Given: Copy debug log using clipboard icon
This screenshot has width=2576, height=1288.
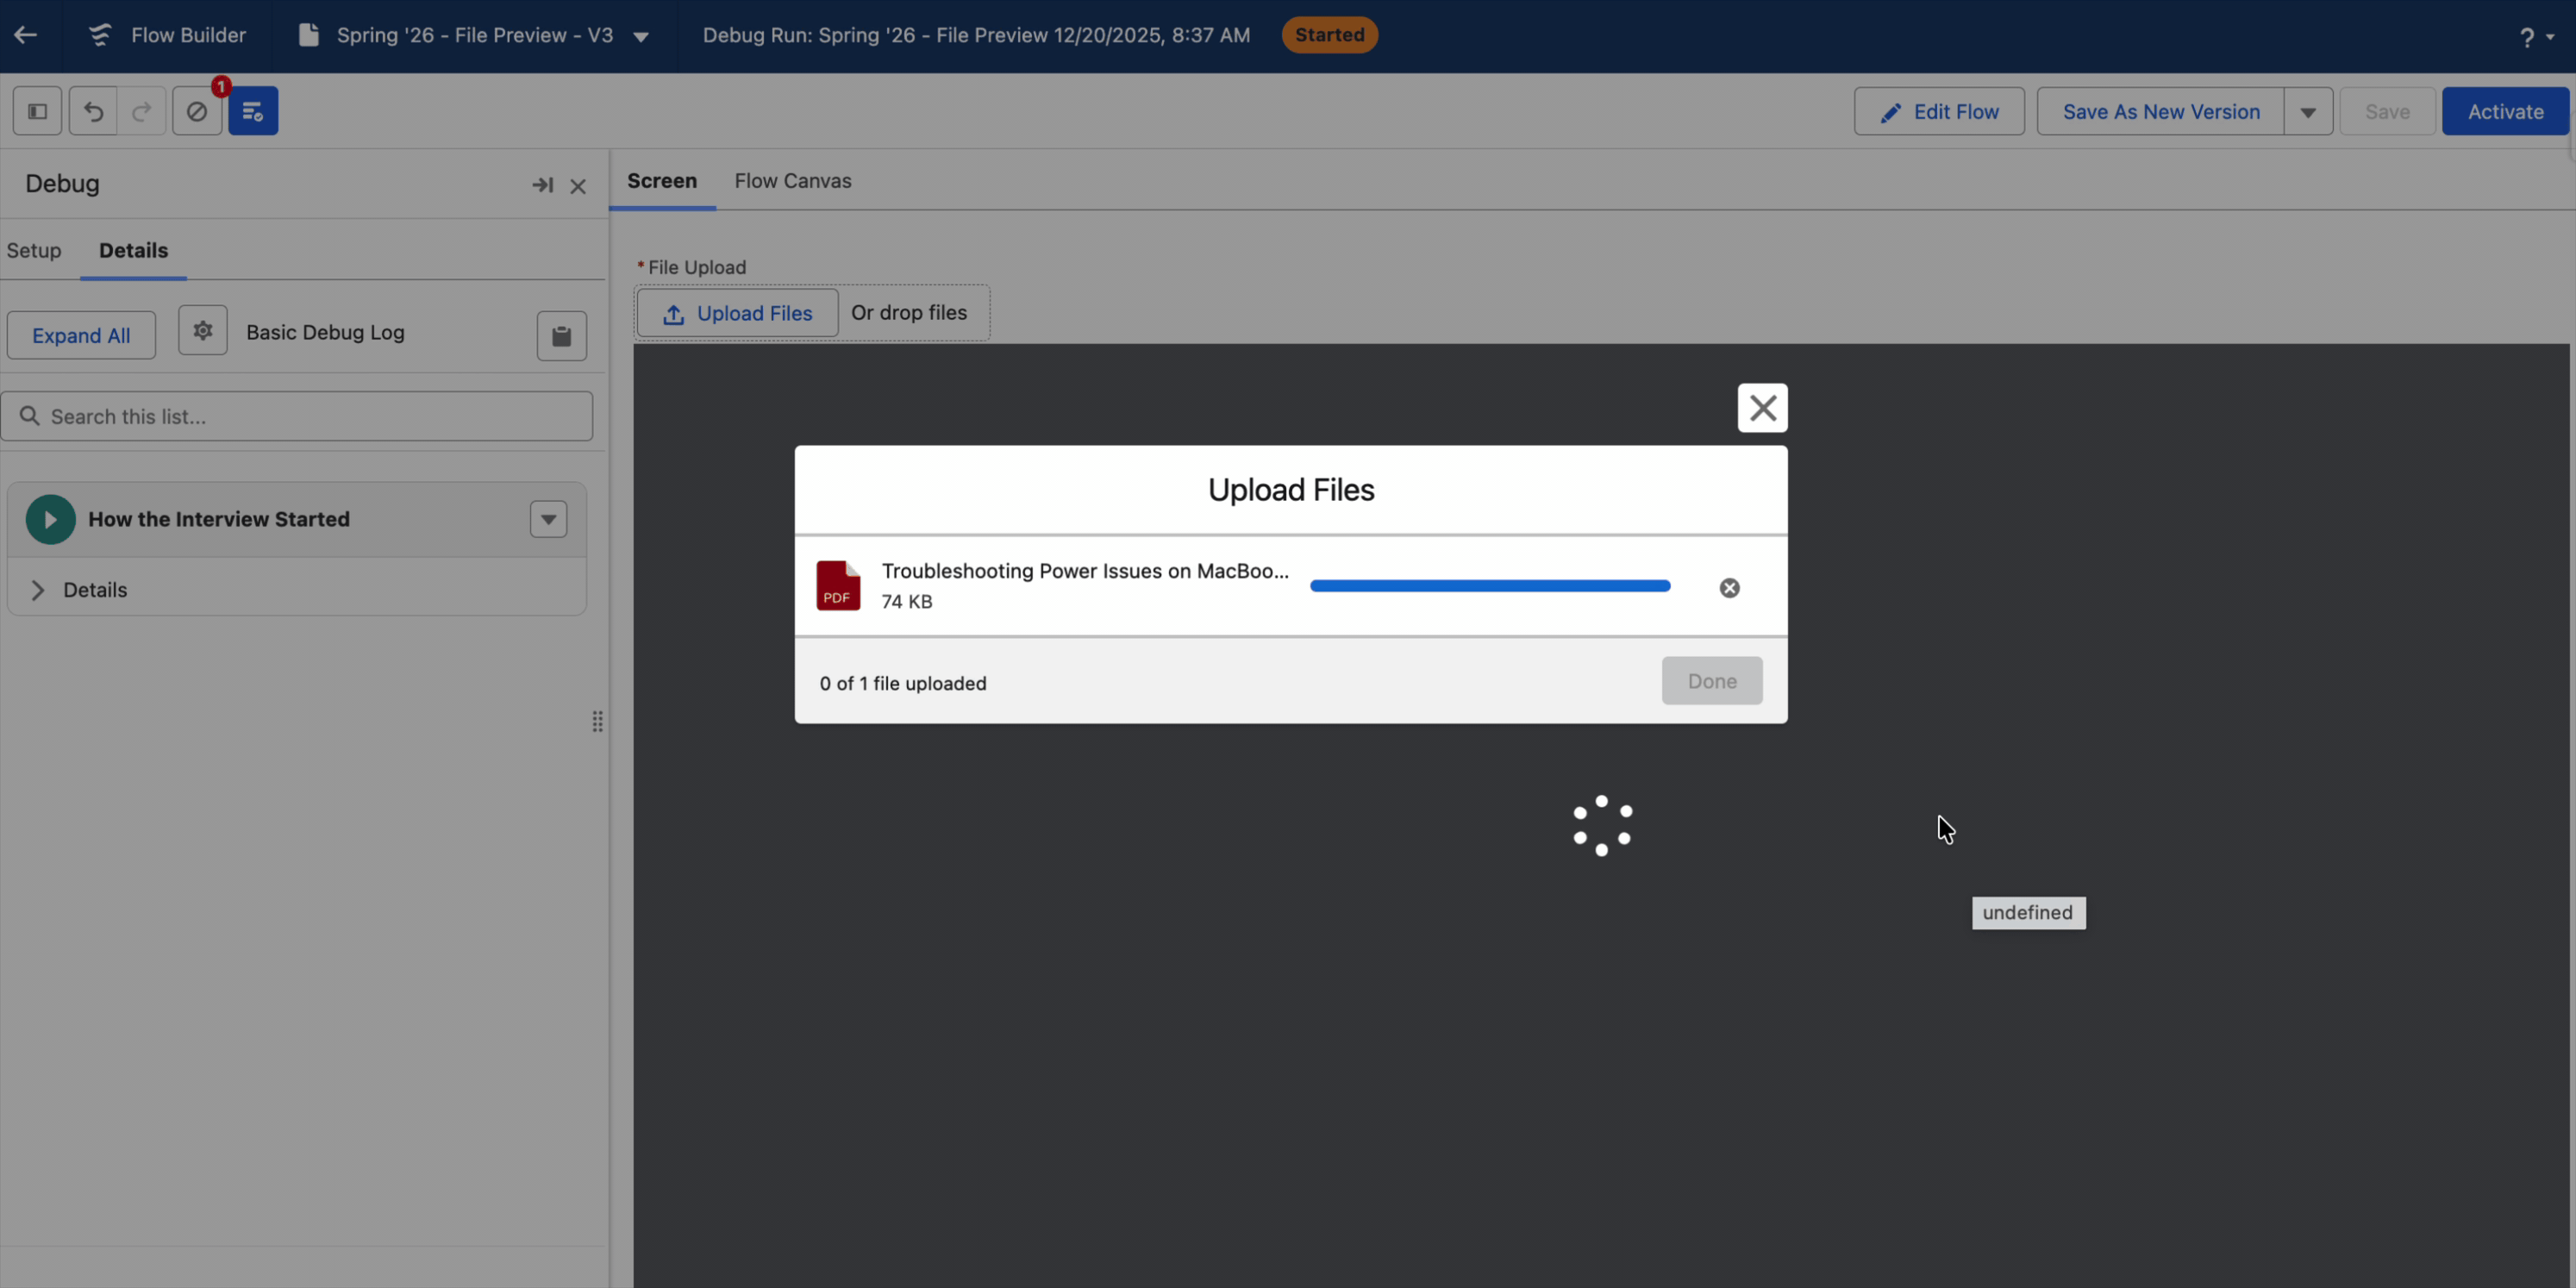Looking at the screenshot, I should click(561, 335).
